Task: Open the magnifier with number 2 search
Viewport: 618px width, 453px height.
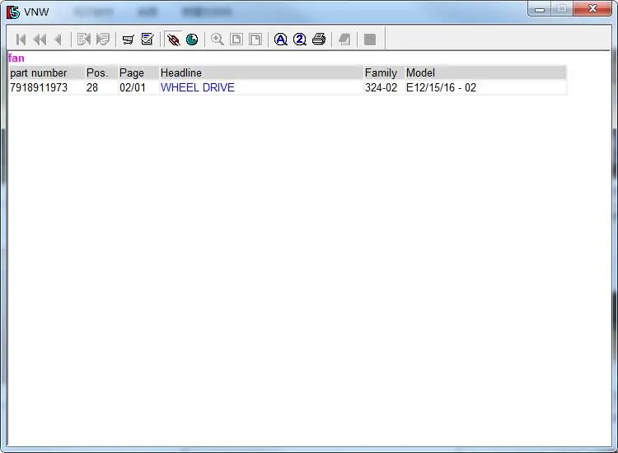Action: tap(300, 40)
